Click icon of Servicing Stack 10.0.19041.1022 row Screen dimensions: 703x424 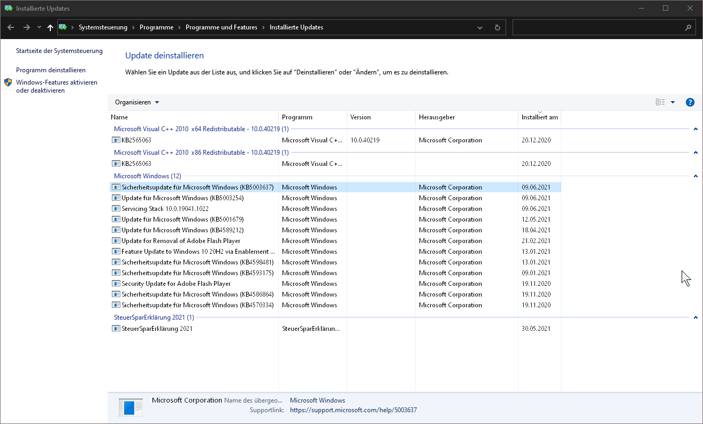(116, 209)
